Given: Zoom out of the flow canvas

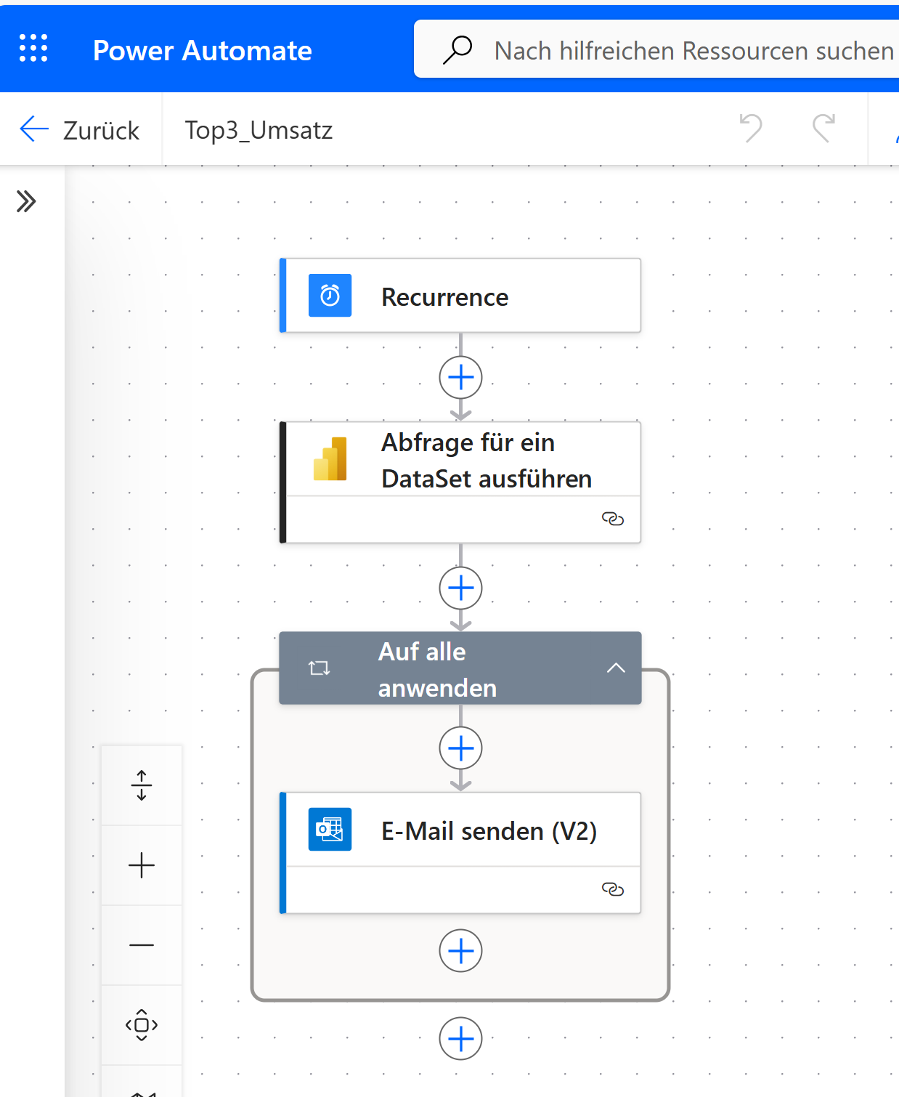Looking at the screenshot, I should pyautogui.click(x=142, y=945).
